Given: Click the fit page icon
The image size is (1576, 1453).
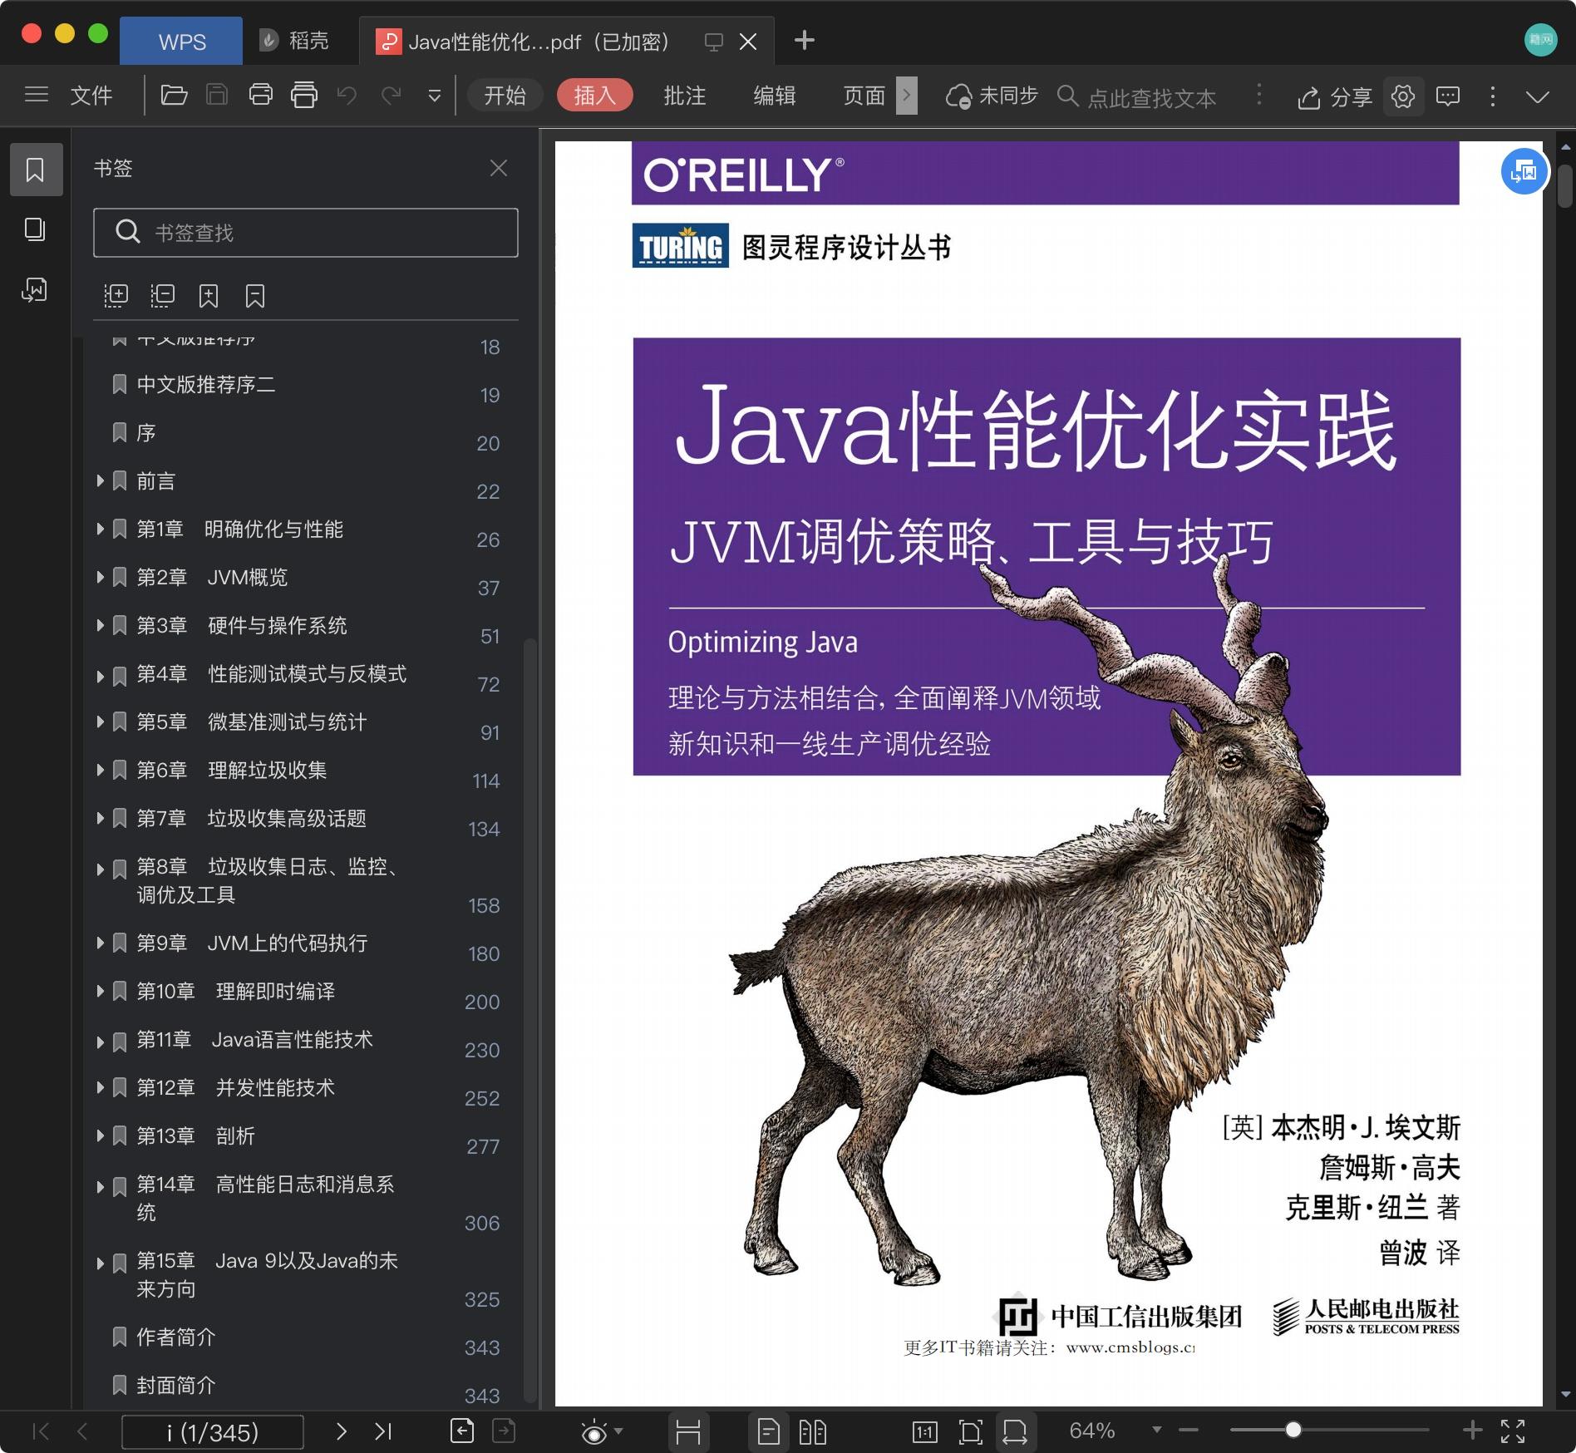Looking at the screenshot, I should [970, 1431].
